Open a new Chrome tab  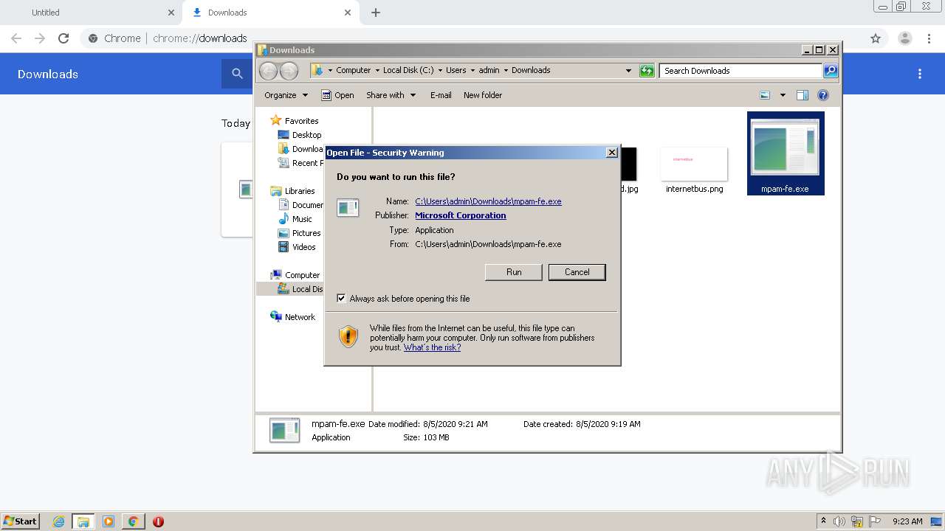(x=376, y=13)
